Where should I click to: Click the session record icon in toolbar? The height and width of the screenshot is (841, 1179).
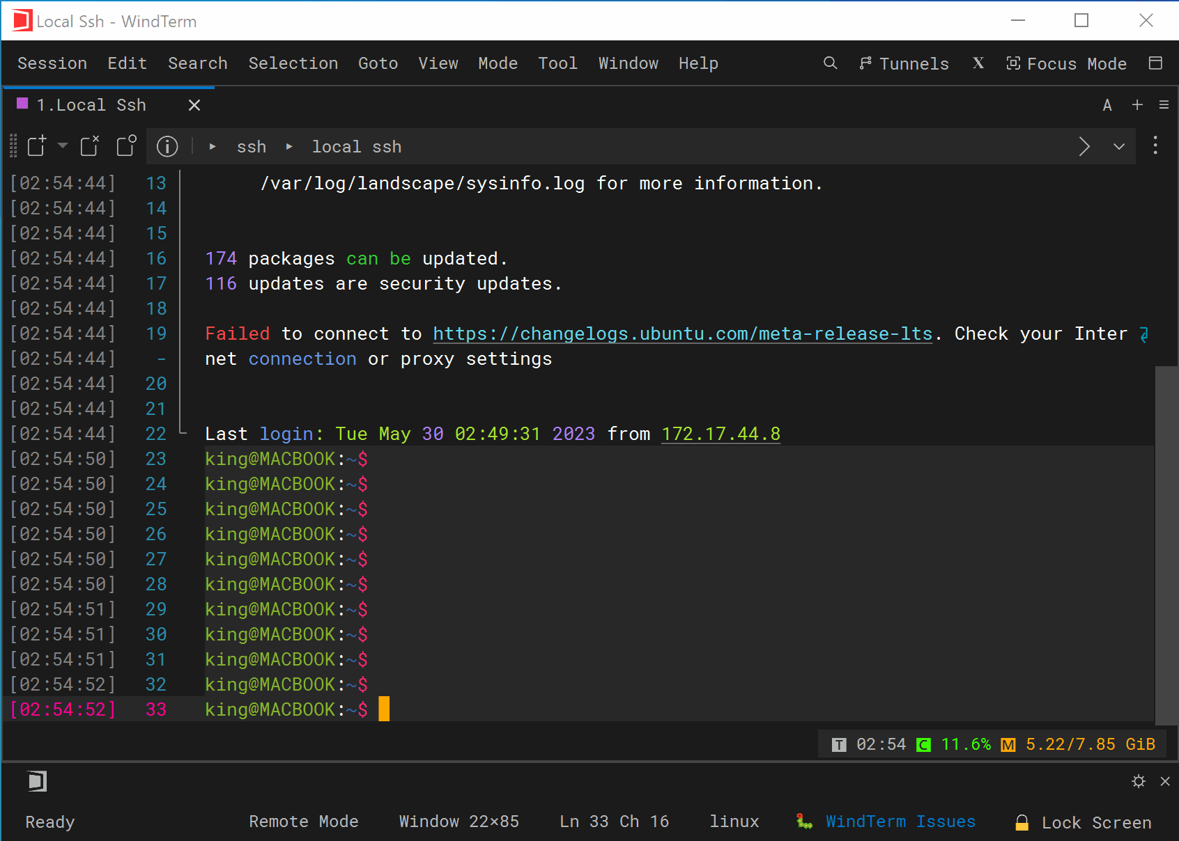[x=127, y=146]
